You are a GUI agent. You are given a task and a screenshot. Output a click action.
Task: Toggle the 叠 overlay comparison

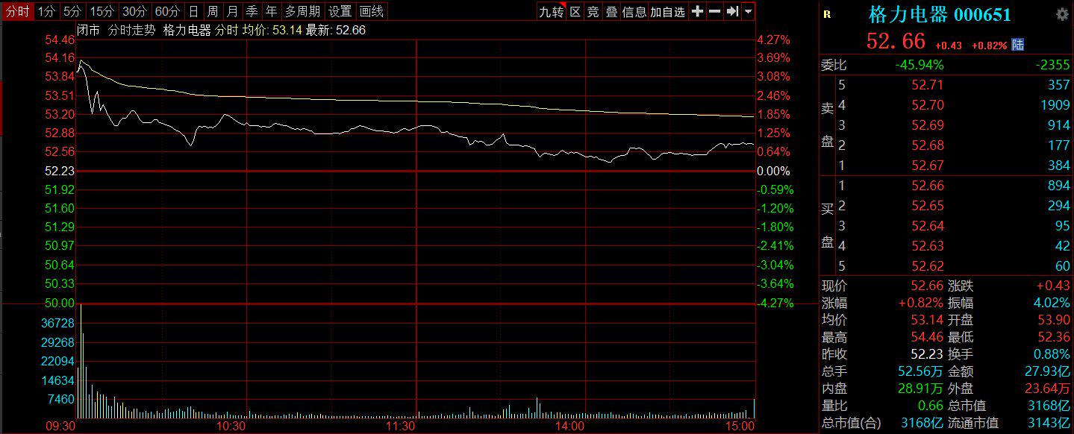point(611,11)
